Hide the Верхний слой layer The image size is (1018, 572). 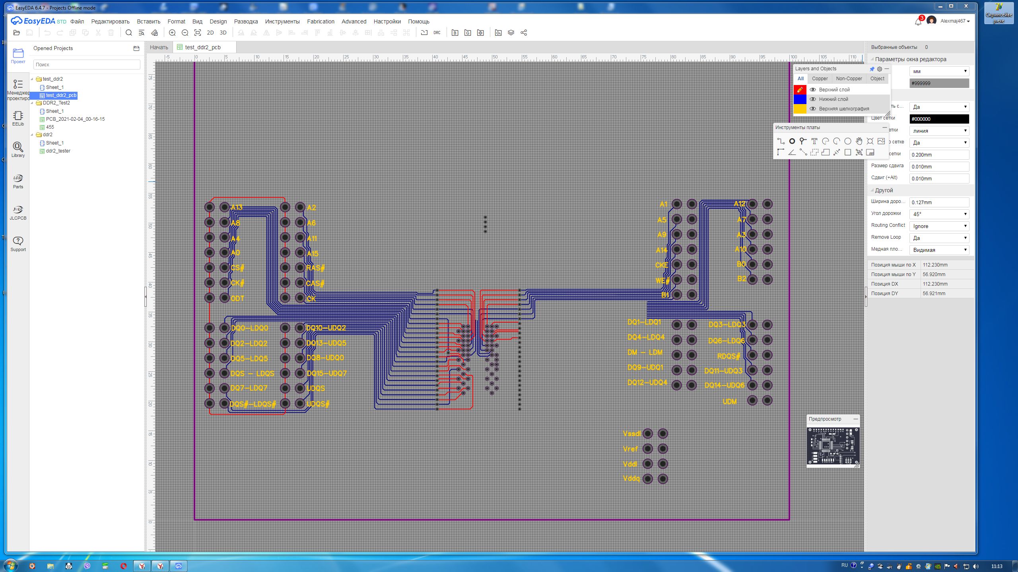click(813, 89)
